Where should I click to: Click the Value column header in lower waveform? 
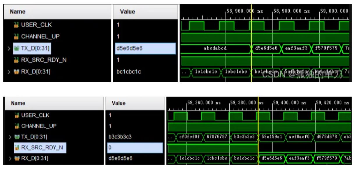pyautogui.click(x=118, y=103)
